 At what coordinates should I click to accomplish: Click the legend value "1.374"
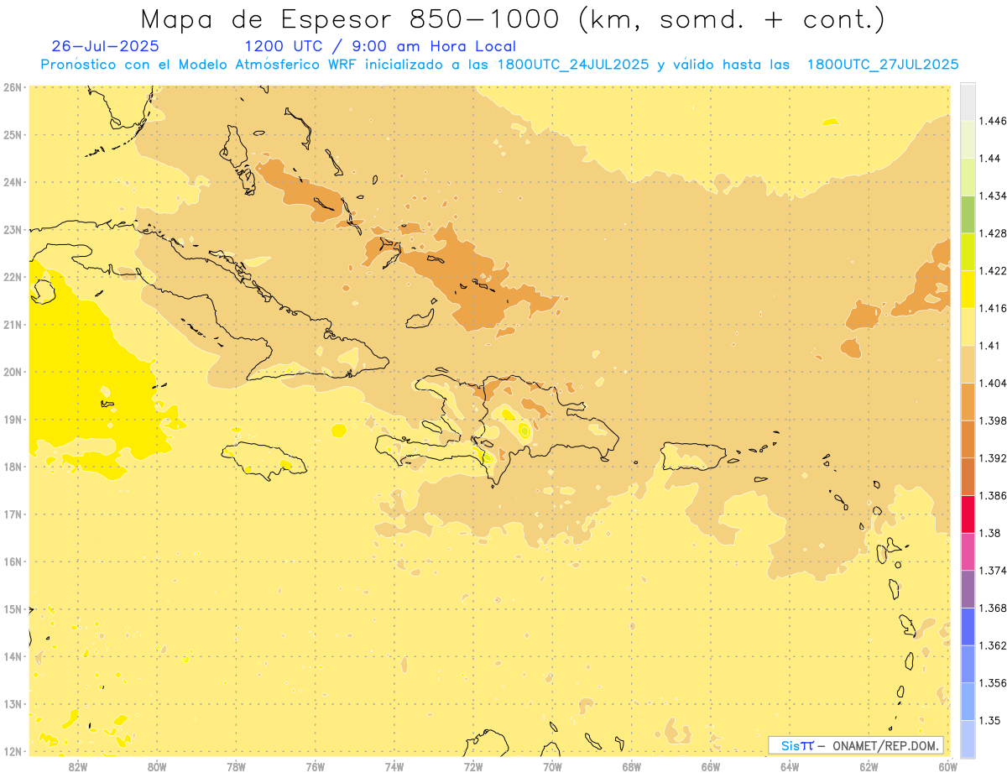pos(993,571)
